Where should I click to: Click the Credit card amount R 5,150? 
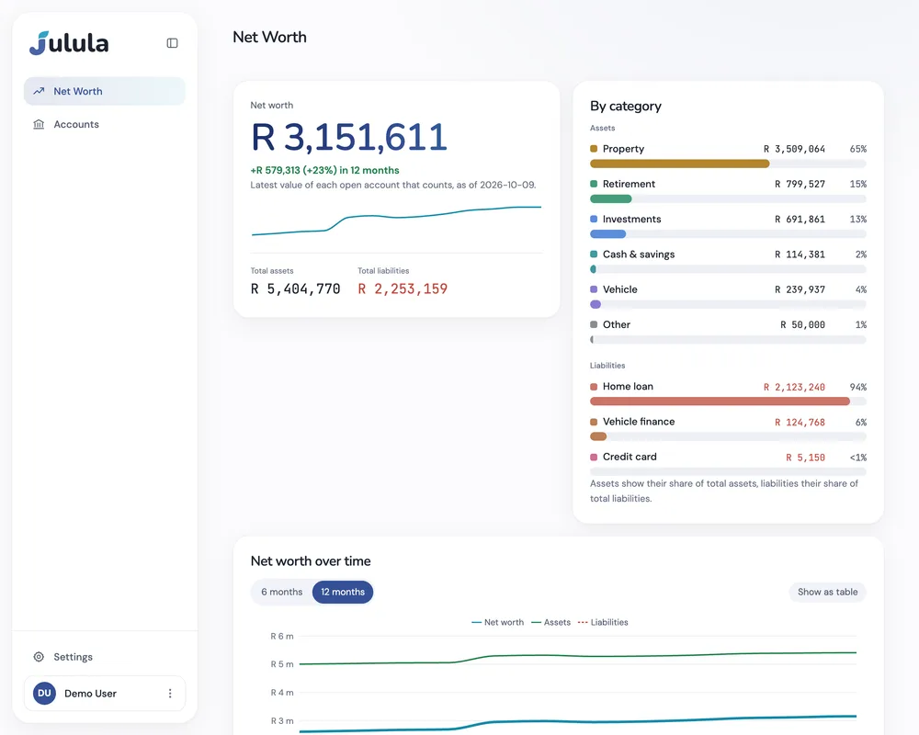pyautogui.click(x=805, y=458)
